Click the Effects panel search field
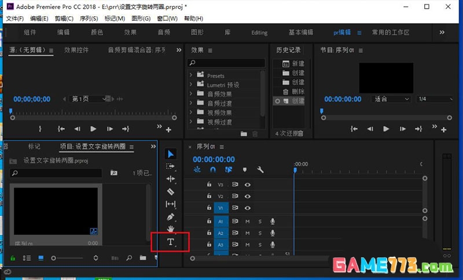Viewport: 463px width, 280px height. pos(226,63)
